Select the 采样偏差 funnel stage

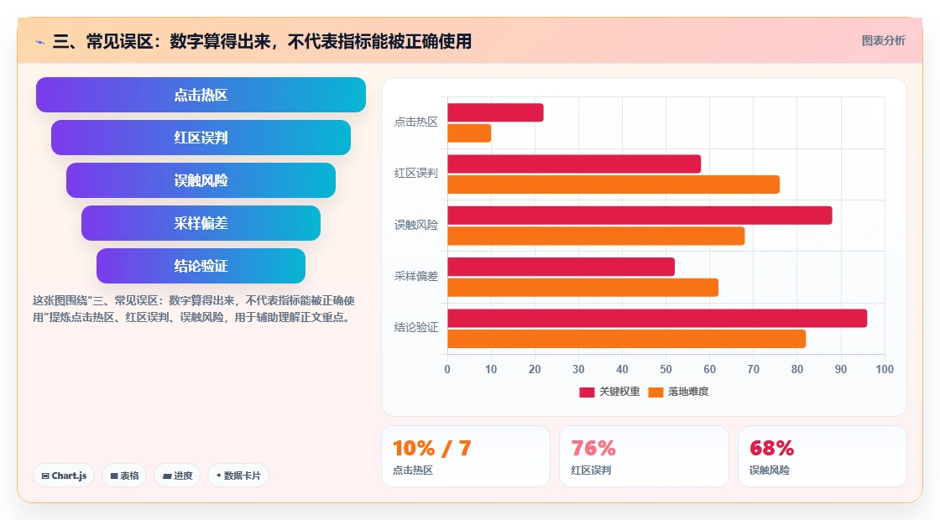(x=201, y=223)
